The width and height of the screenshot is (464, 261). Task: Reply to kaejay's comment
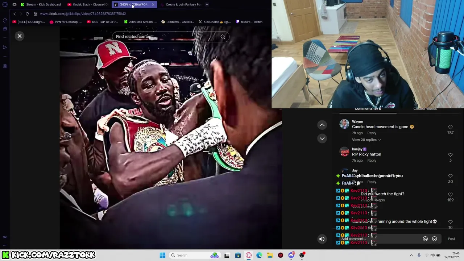pyautogui.click(x=372, y=161)
